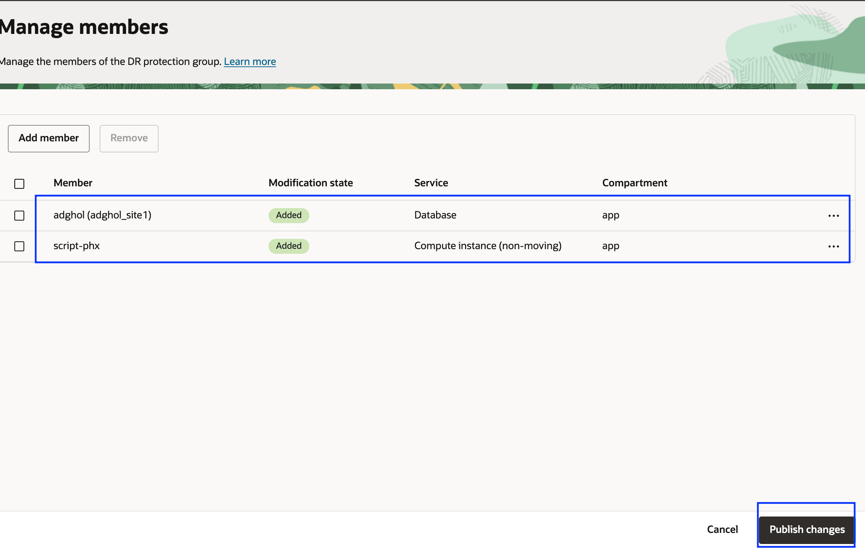Image resolution: width=865 pixels, height=549 pixels.
Task: Check the script-phx member checkbox
Action: [19, 246]
